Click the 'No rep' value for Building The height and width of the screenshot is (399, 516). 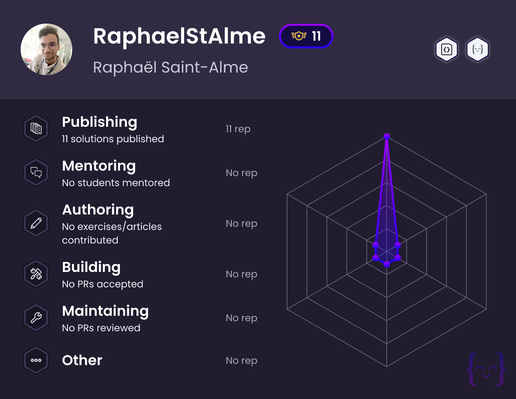(242, 274)
